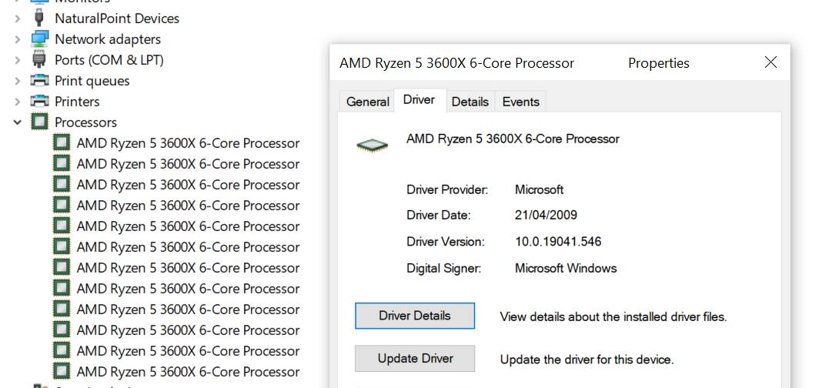Click the processor chip icon in Properties dialog
Screen dimensions: 829x388
373,145
